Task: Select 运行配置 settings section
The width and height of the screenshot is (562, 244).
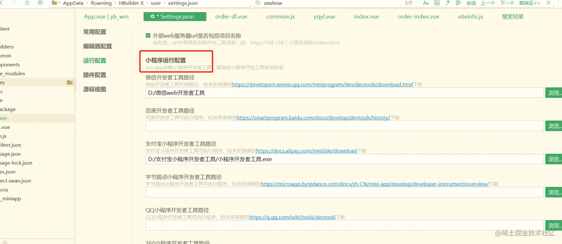Action: coord(95,60)
